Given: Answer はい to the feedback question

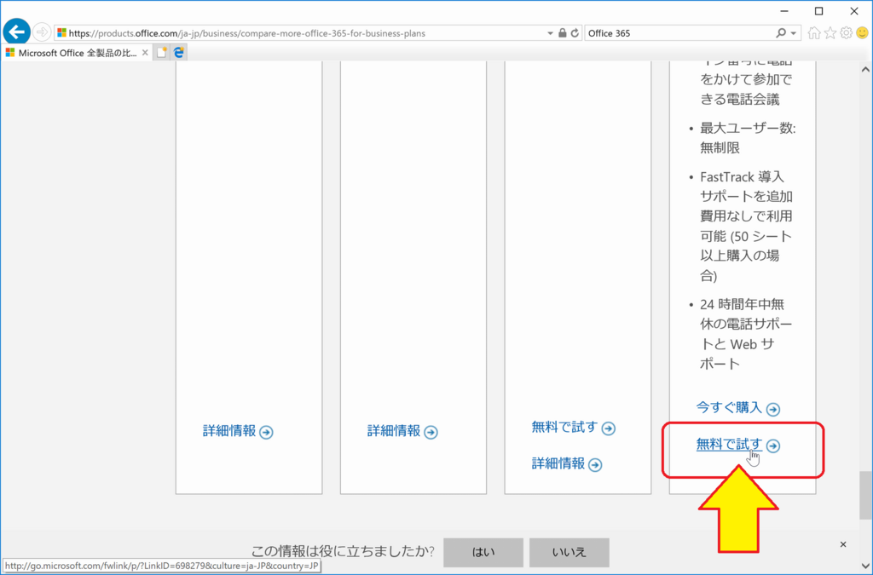Looking at the screenshot, I should (483, 552).
